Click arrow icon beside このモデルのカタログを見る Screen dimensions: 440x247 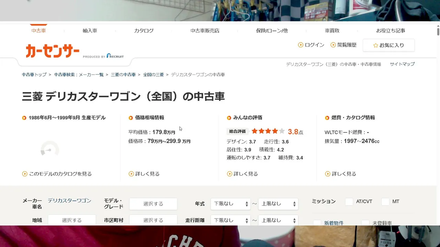click(x=25, y=174)
